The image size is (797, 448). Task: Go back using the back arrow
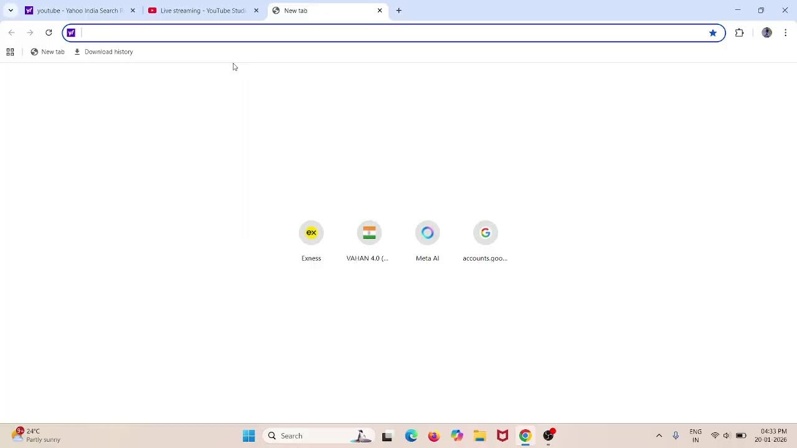click(11, 32)
